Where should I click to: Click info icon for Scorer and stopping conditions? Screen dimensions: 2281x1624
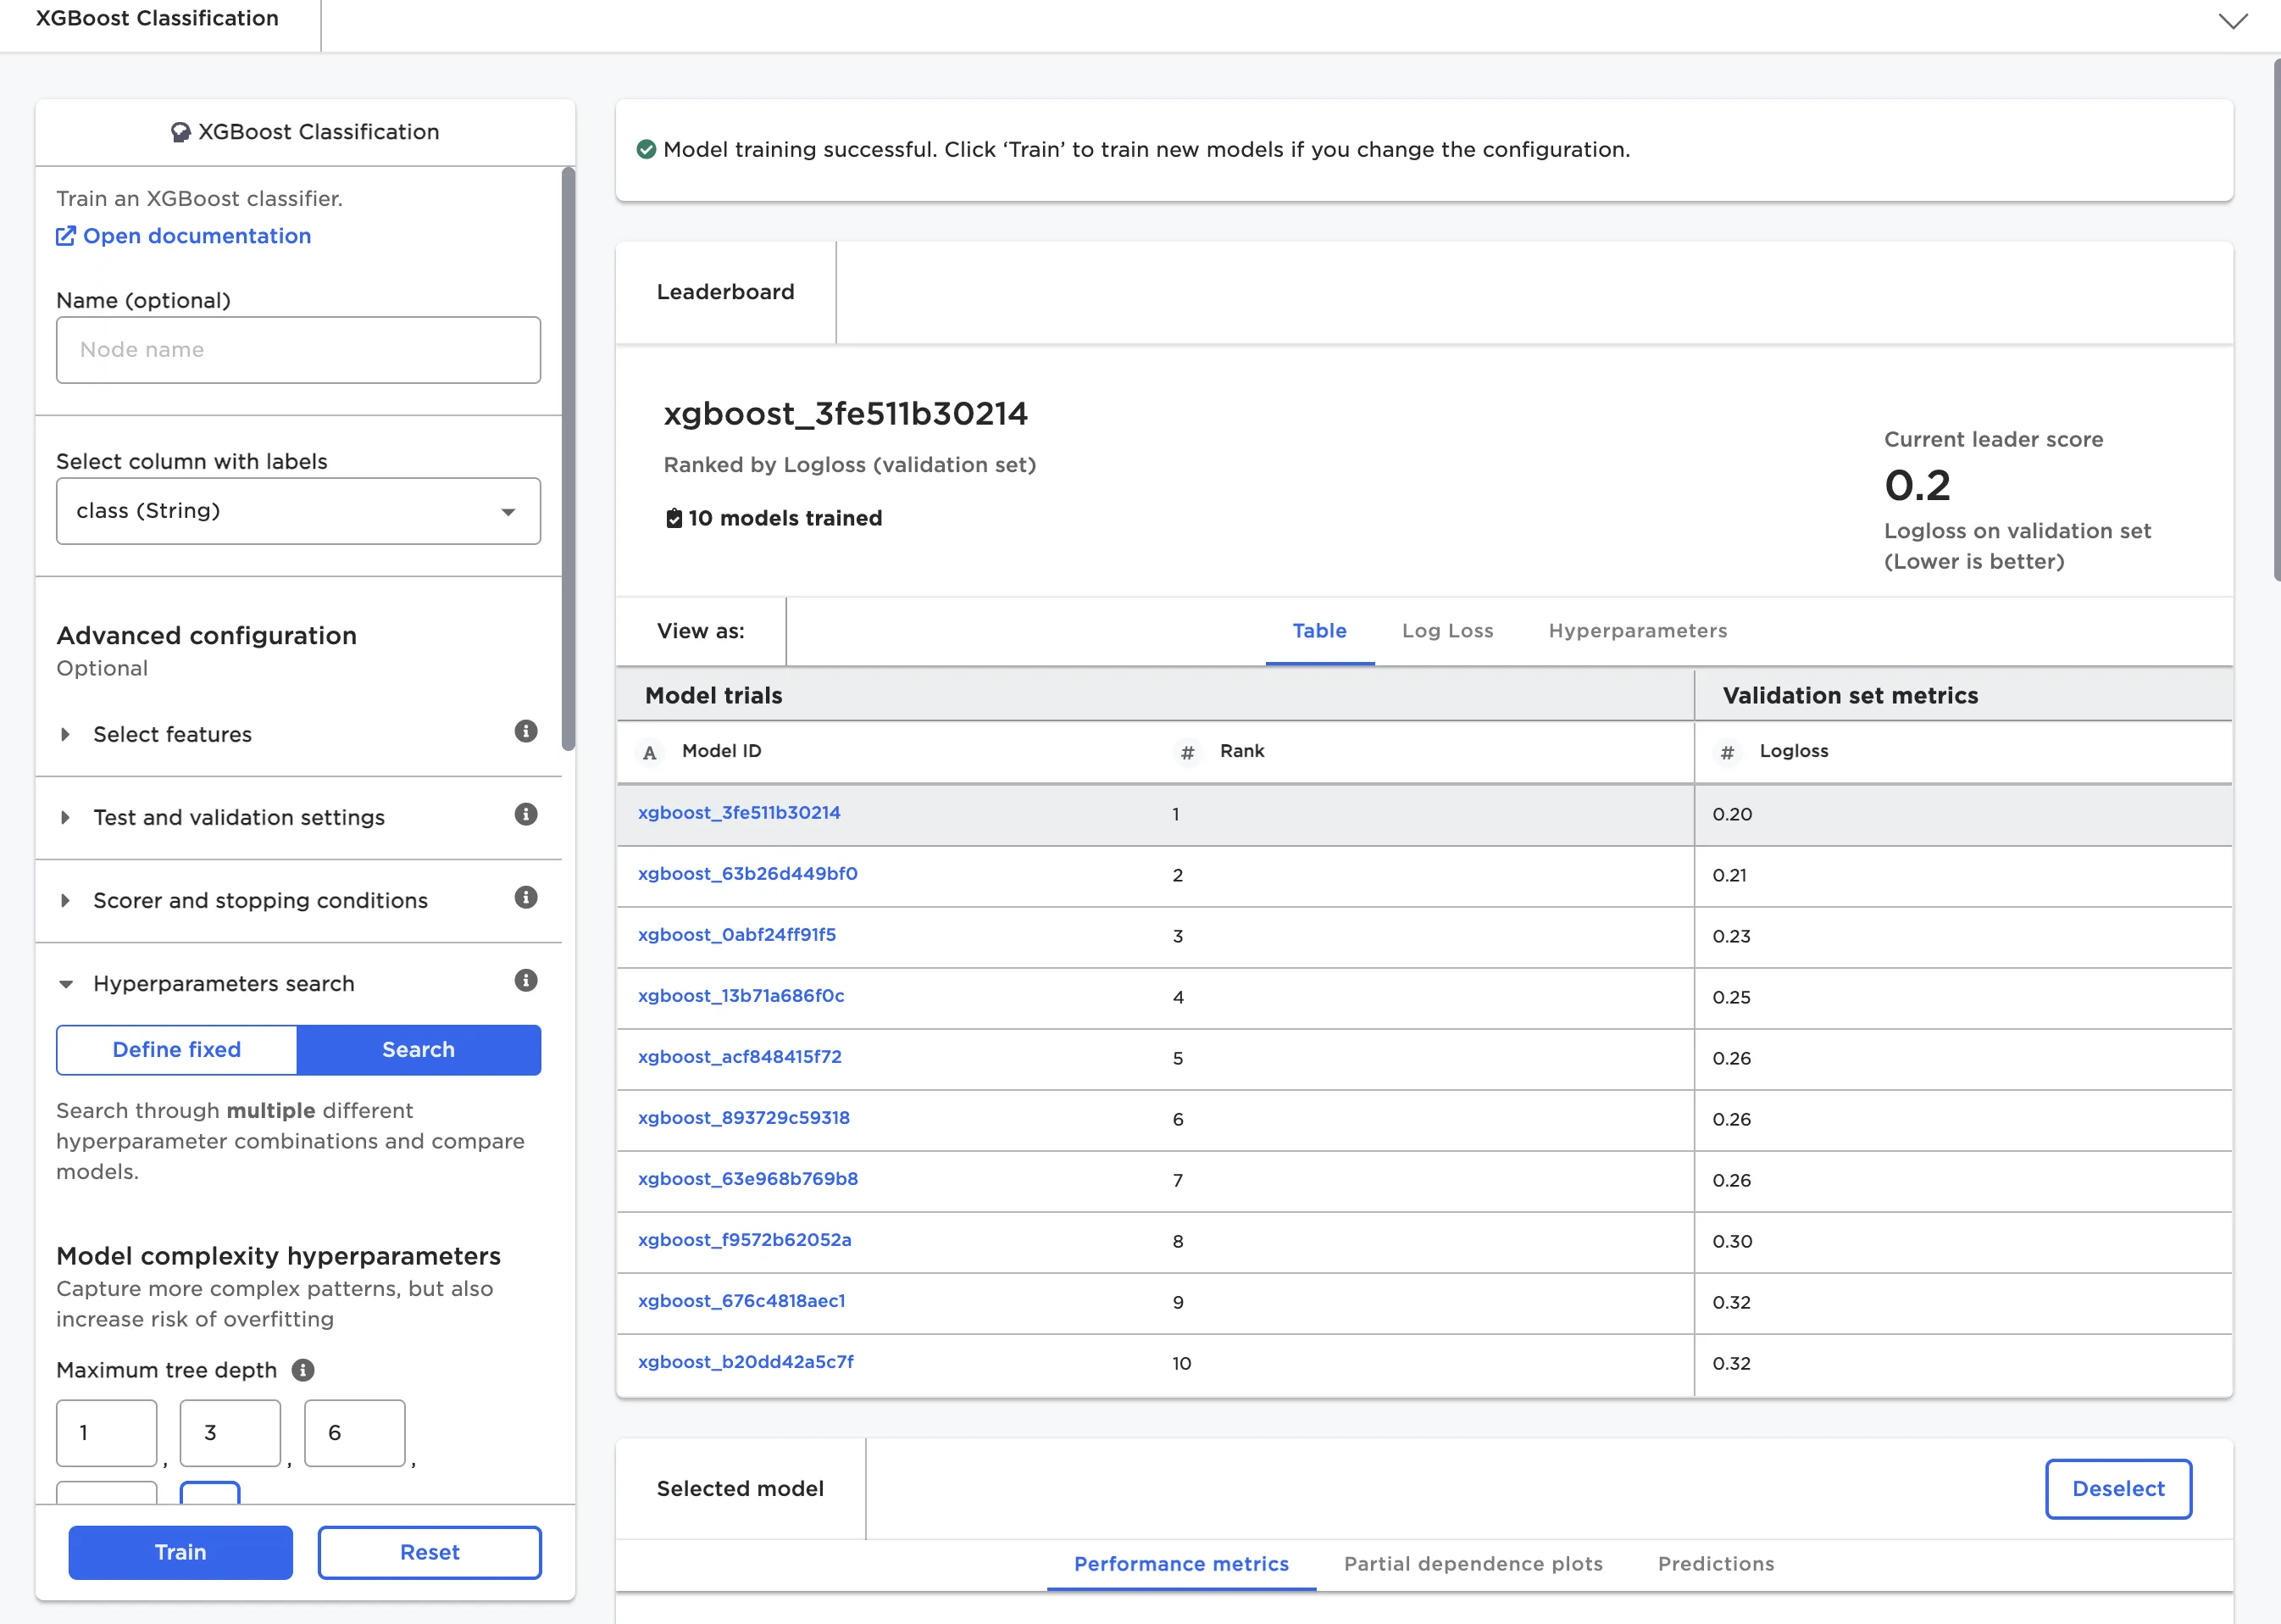[526, 897]
